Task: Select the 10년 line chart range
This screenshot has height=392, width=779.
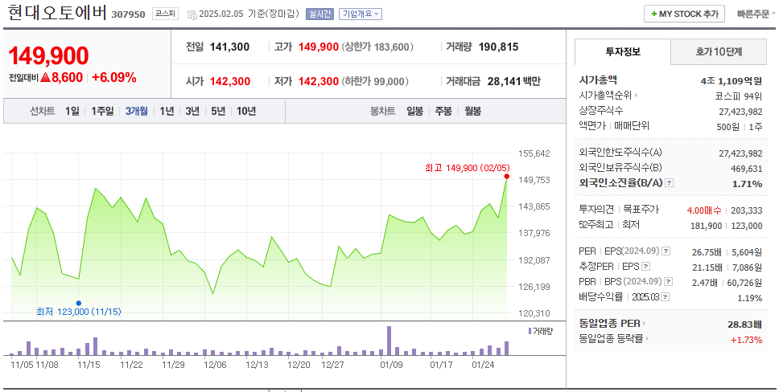Action: (x=246, y=111)
